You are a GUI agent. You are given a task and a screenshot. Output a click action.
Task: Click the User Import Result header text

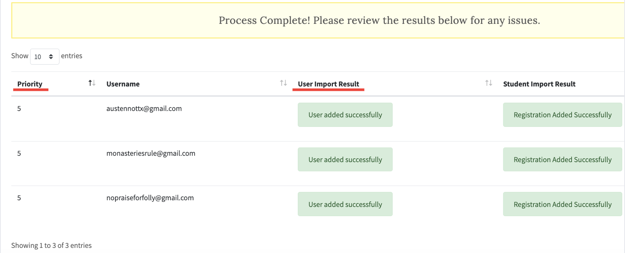[x=328, y=84]
